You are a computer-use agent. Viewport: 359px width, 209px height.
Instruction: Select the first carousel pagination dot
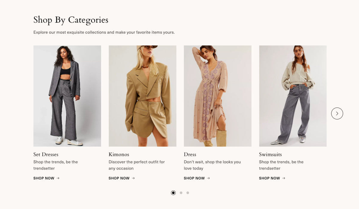click(x=173, y=193)
